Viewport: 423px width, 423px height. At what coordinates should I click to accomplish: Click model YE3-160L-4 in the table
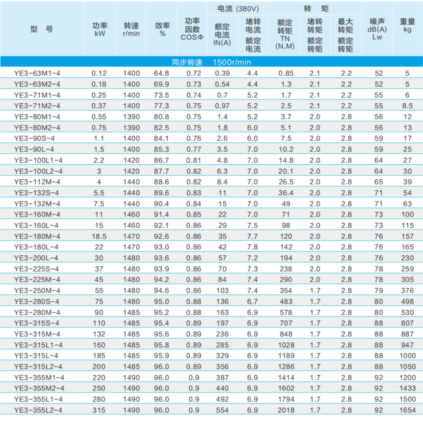[x=36, y=226]
